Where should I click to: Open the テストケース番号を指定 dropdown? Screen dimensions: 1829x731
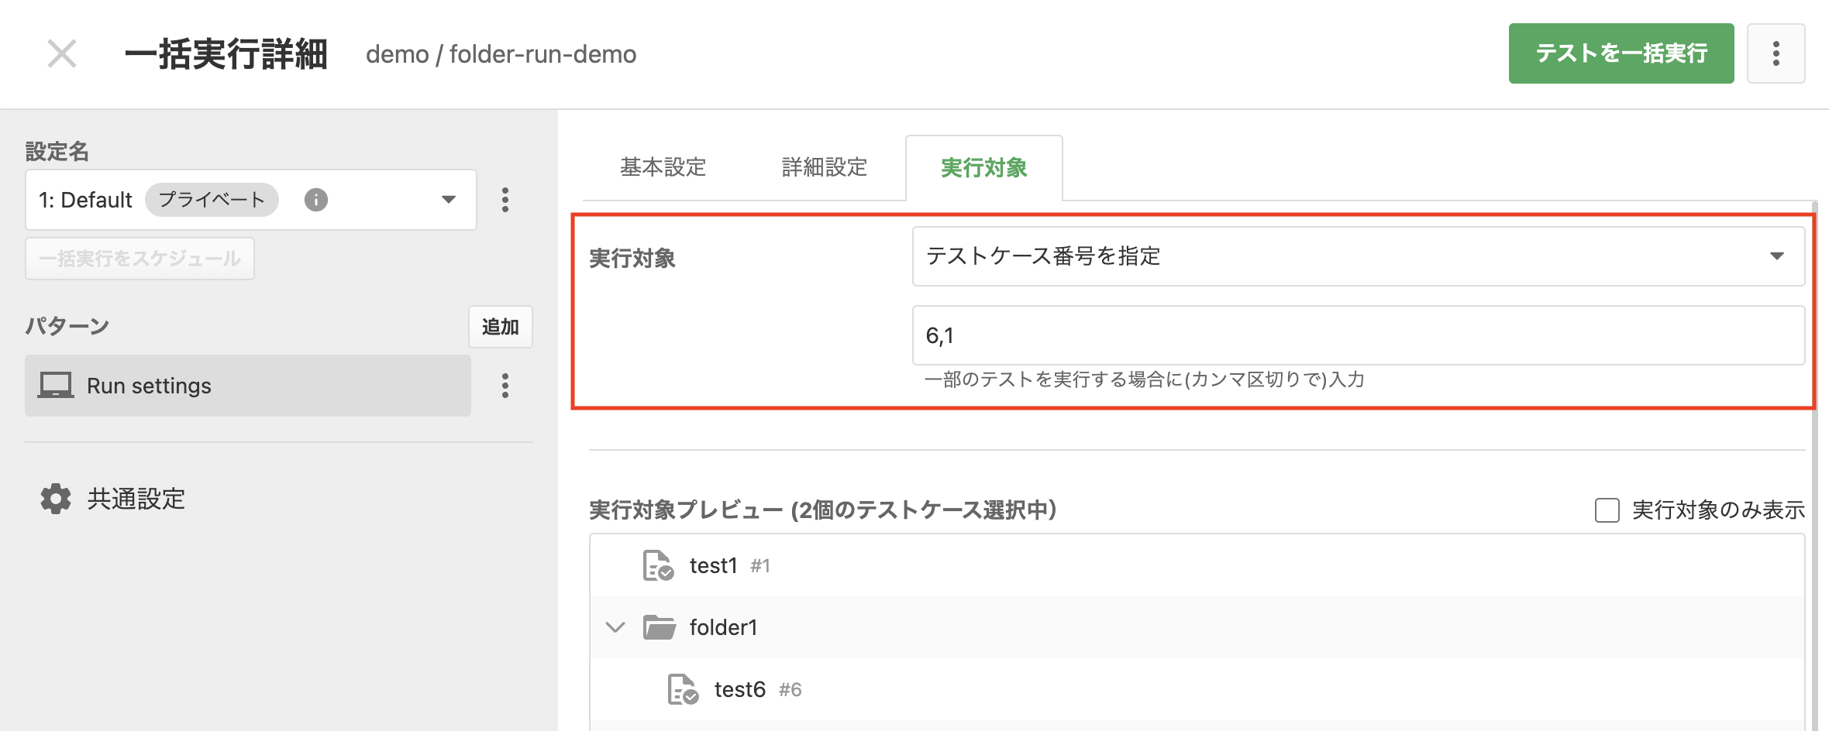(1359, 256)
